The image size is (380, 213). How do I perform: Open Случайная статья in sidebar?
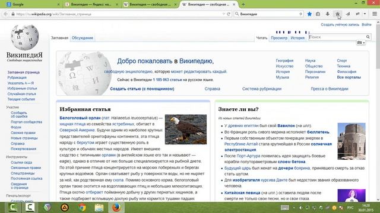tap(21, 93)
